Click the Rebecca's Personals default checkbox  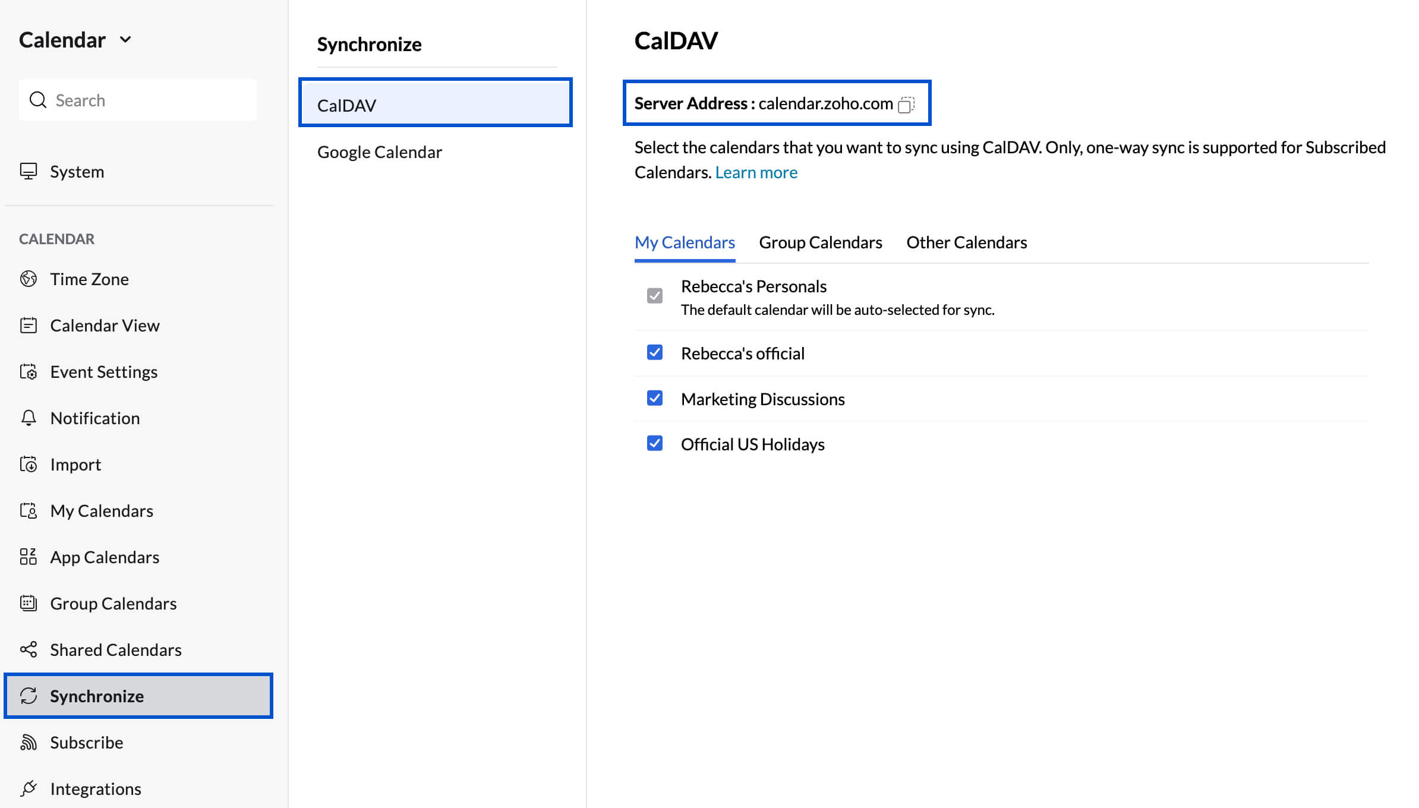(655, 296)
